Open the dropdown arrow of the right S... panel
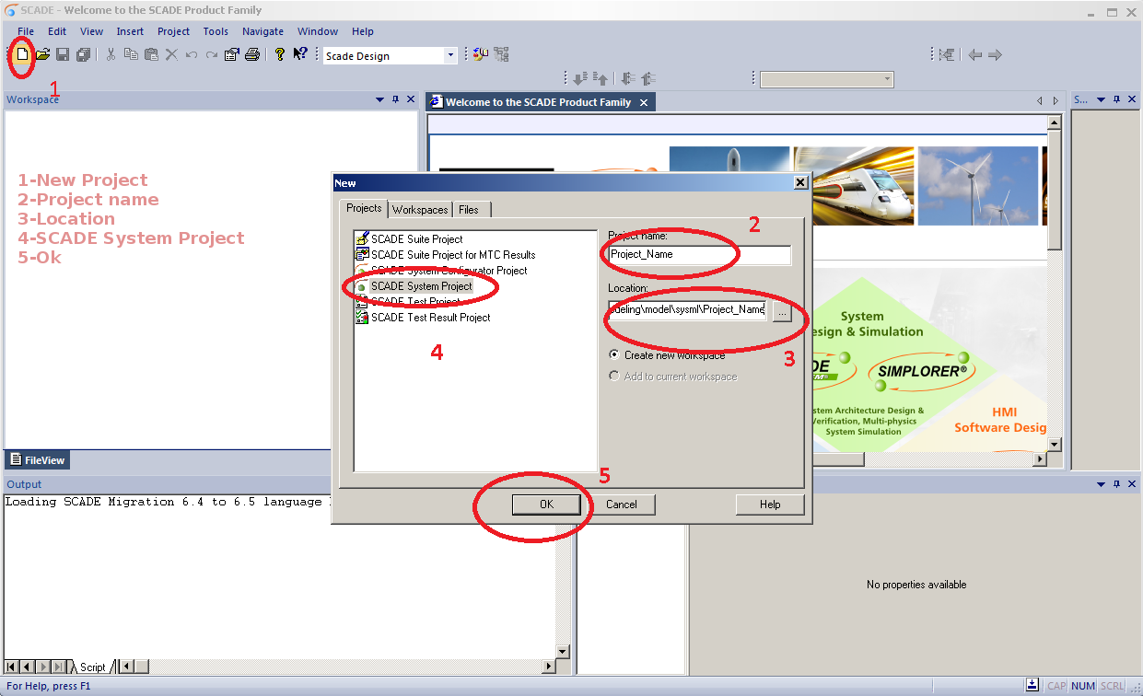Image resolution: width=1143 pixels, height=696 pixels. click(1101, 99)
